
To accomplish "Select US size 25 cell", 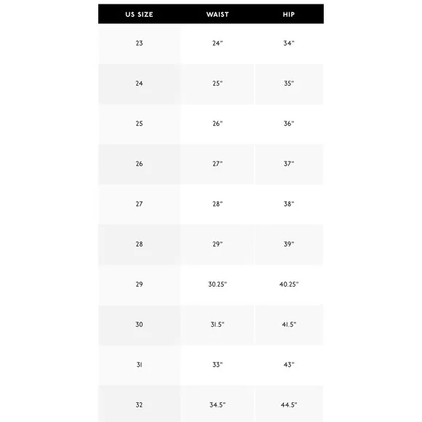I will point(139,124).
